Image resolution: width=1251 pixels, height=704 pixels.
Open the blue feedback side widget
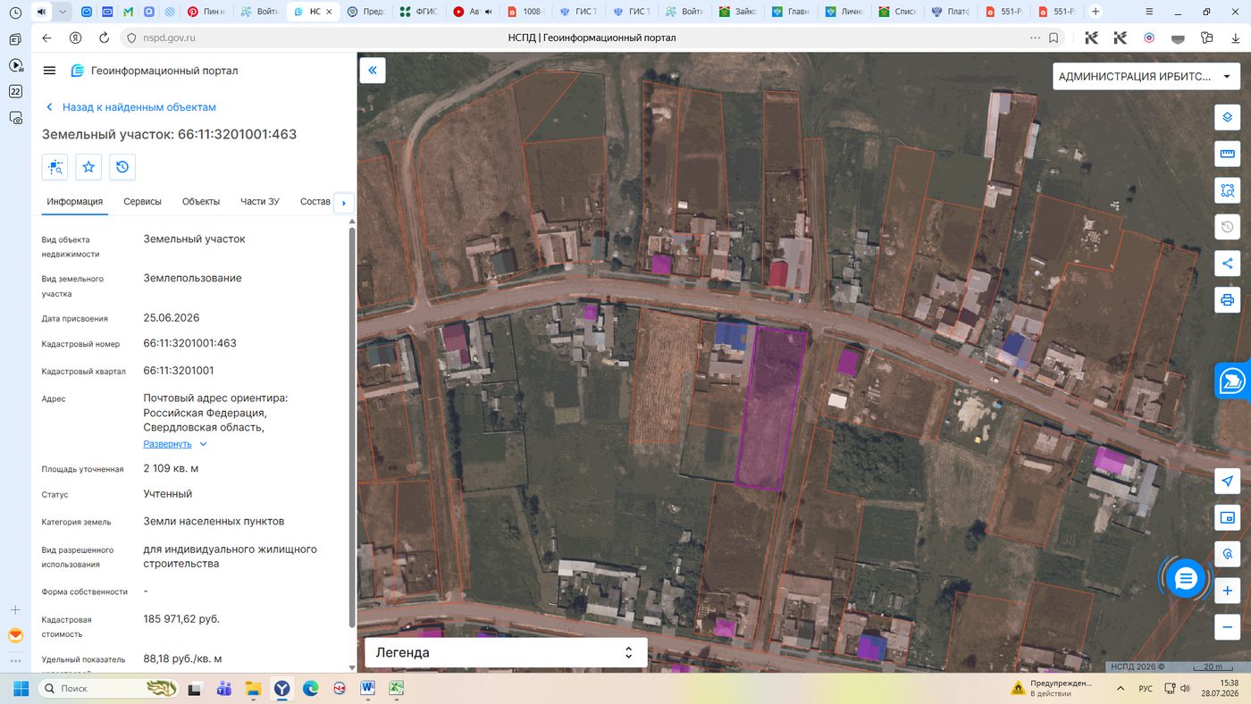click(x=1232, y=381)
